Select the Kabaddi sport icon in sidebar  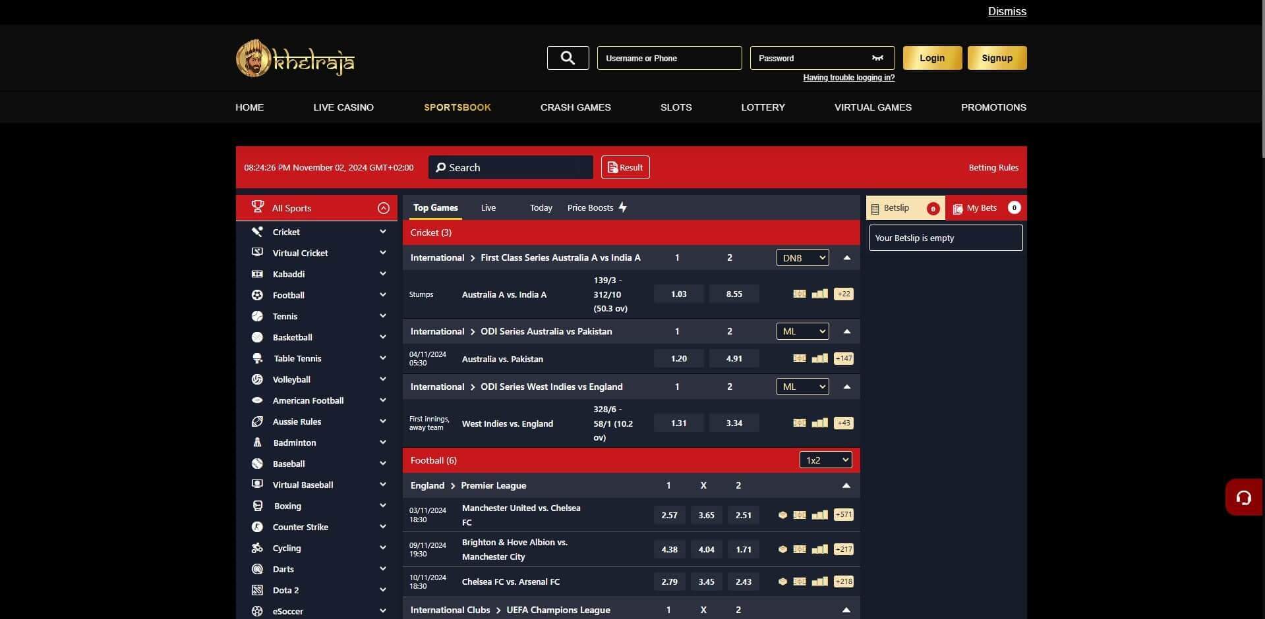(x=257, y=274)
